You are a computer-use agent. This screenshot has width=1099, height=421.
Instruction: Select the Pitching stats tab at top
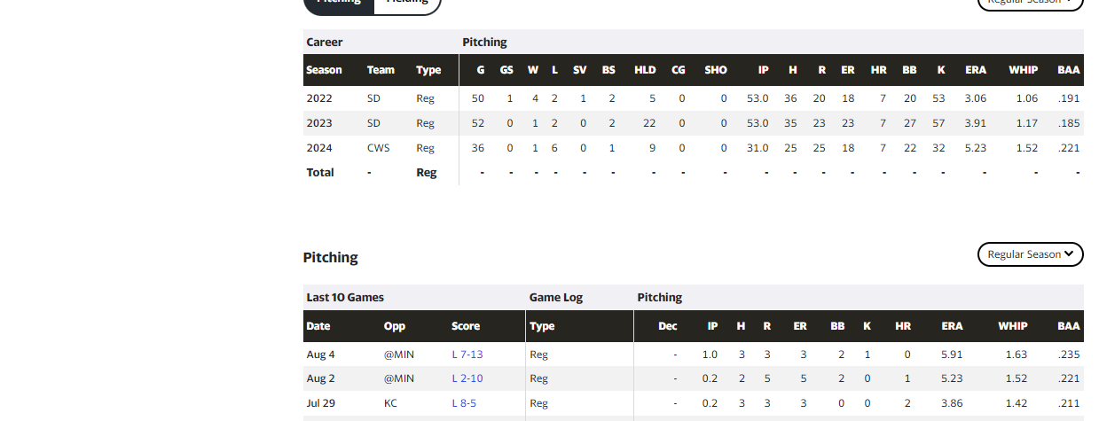click(x=339, y=3)
